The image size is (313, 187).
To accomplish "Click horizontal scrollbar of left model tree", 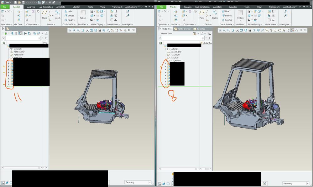I will [x=21, y=168].
